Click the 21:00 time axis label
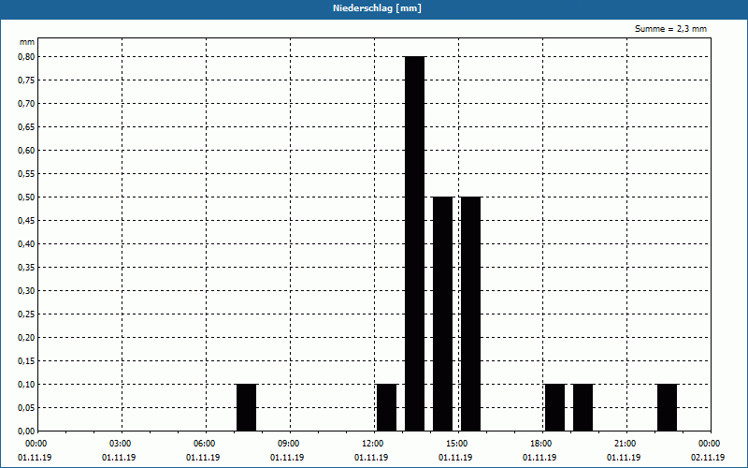The width and height of the screenshot is (748, 468). (625, 444)
